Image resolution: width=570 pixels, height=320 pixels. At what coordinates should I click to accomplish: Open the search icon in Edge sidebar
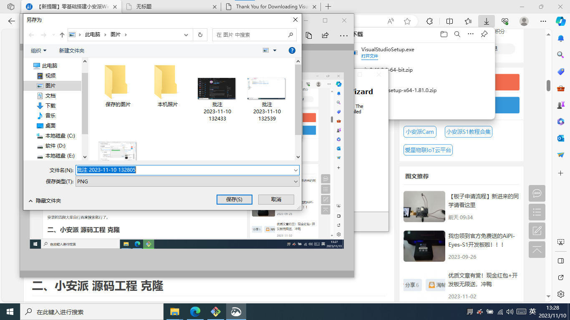coord(561,55)
